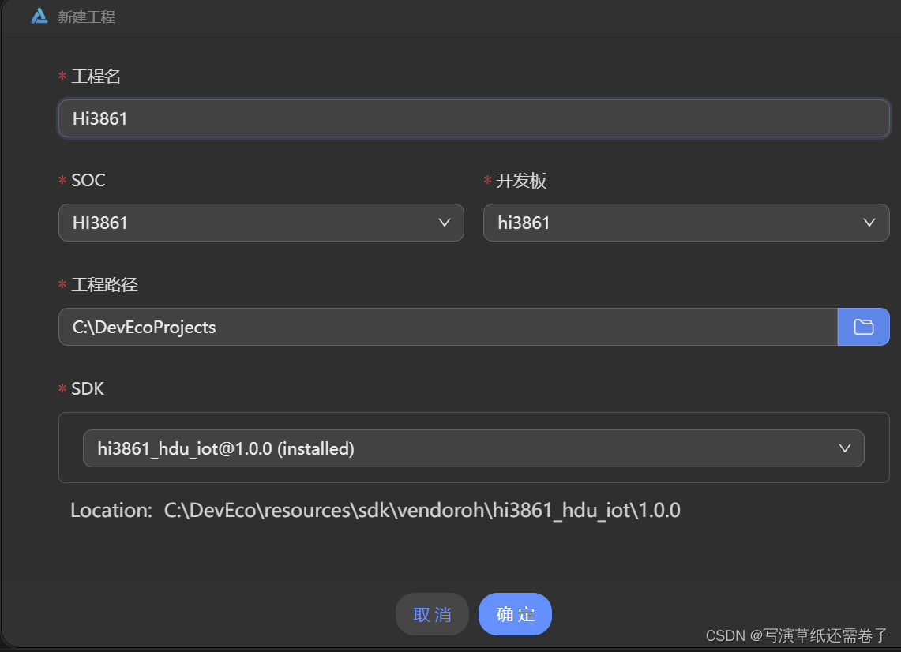Image resolution: width=901 pixels, height=652 pixels.
Task: Click the 取消 cancel button
Action: click(432, 614)
